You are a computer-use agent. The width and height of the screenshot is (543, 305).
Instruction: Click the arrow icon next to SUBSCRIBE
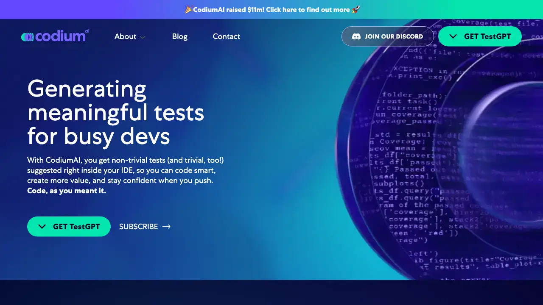point(167,227)
